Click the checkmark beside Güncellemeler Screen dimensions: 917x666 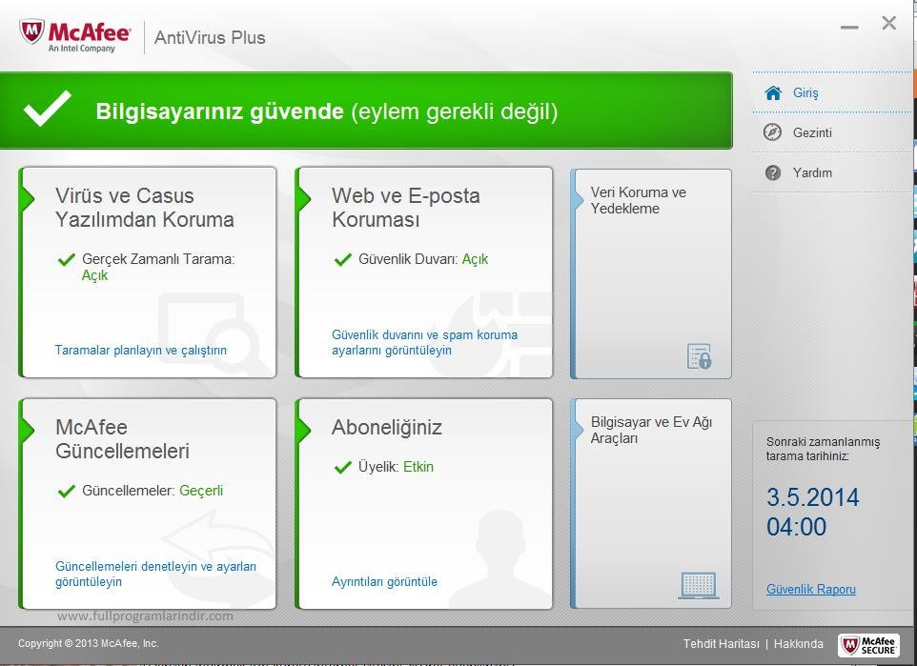pyautogui.click(x=67, y=491)
